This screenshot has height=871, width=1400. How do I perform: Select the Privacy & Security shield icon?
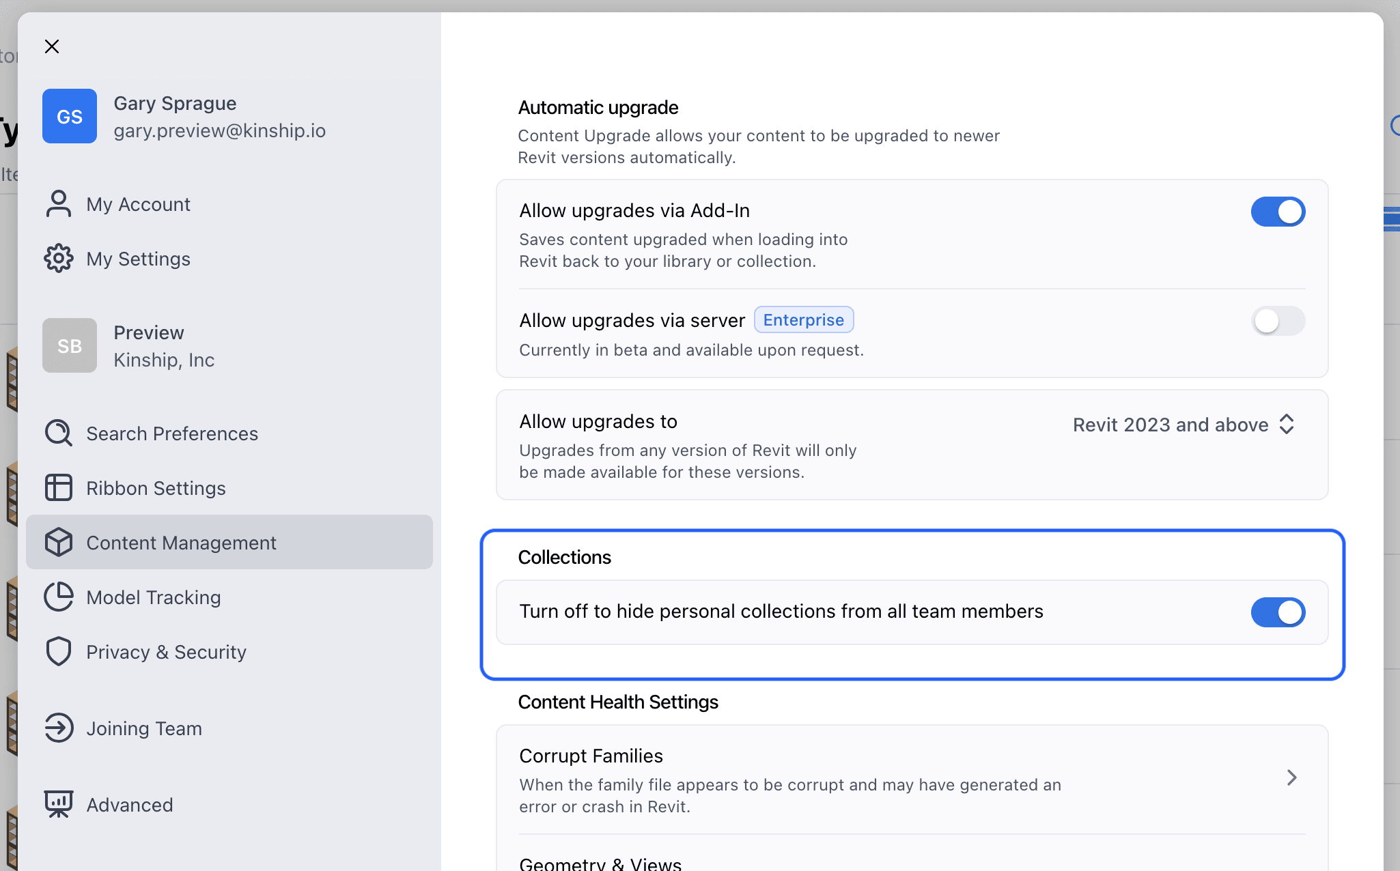(x=59, y=651)
